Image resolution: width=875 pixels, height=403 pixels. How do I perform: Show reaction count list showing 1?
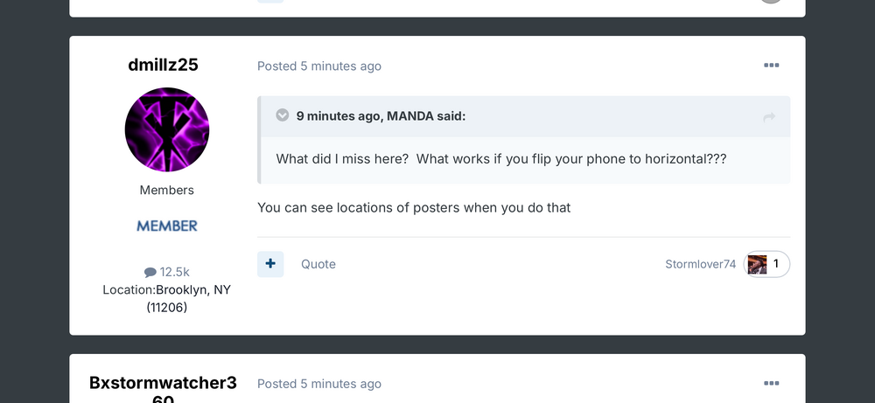tap(776, 264)
